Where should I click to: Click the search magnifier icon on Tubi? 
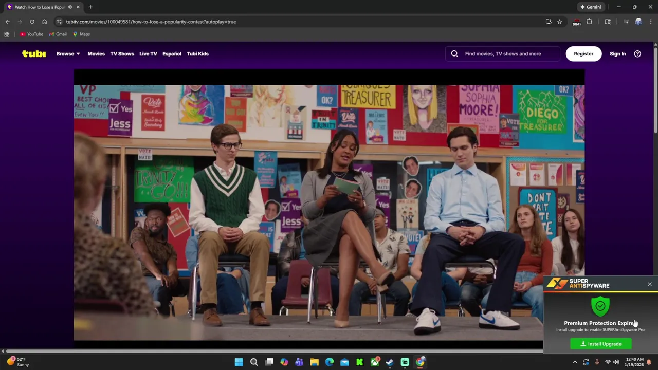click(454, 53)
